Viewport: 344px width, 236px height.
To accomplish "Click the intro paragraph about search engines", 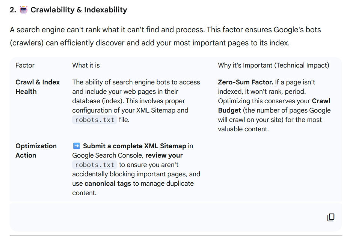I will (x=165, y=36).
